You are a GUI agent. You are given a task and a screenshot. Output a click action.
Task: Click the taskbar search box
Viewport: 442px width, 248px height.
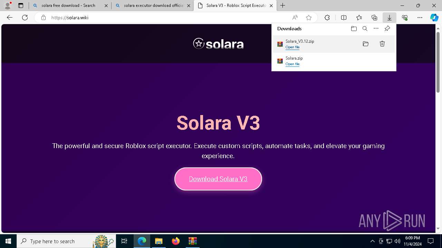pos(66,241)
